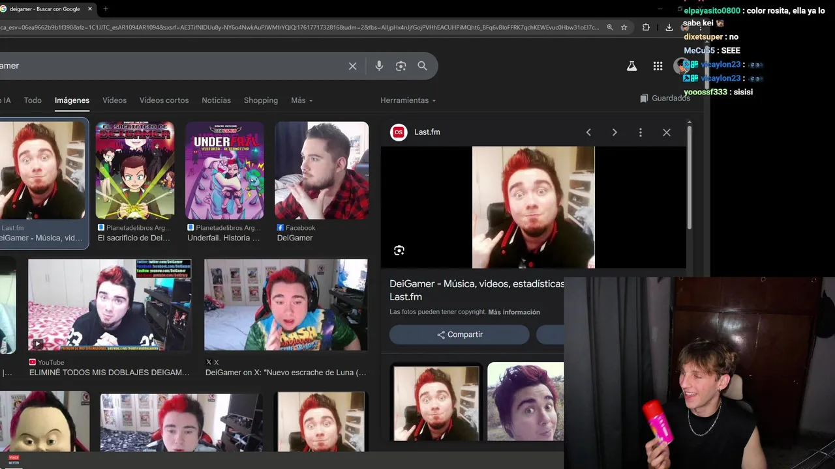Open the Videos cortos tab
835x469 pixels.
click(x=164, y=100)
